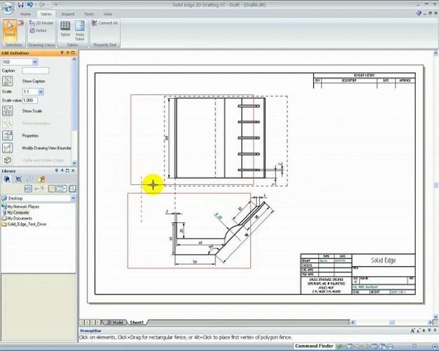Toggle auto-hide pin on Edit Definition panel
Image resolution: width=439 pixels, height=351 pixels.
[x=67, y=53]
